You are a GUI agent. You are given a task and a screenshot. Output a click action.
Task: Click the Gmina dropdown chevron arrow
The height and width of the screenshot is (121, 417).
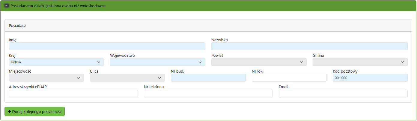pos(402,62)
